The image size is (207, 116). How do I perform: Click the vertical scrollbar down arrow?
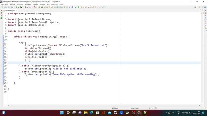(202, 103)
